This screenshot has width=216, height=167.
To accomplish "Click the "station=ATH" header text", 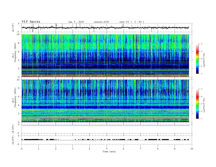I will (101, 22).
